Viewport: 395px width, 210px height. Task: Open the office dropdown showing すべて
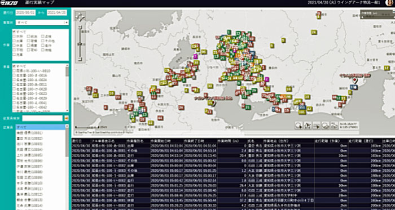coord(42,23)
